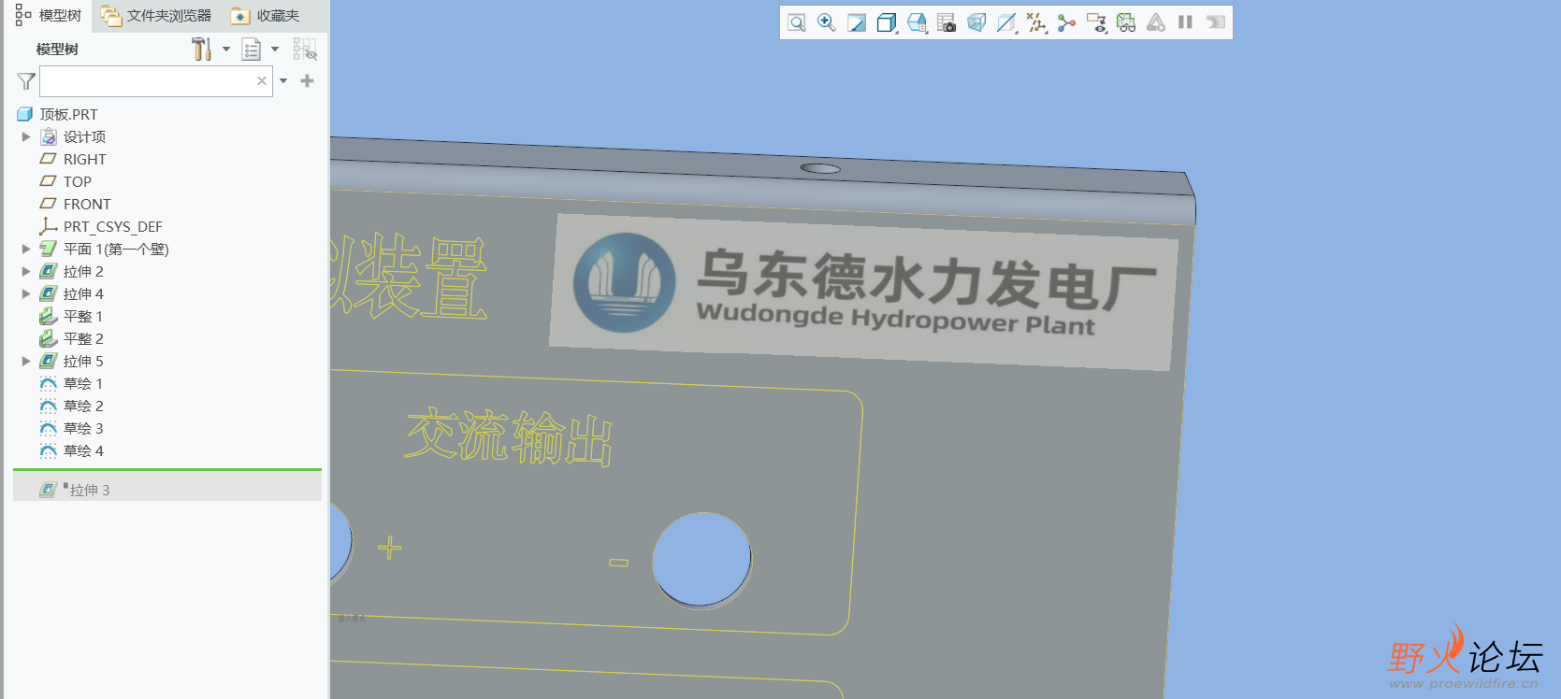Switch to the 收藏夹 tab
The image size is (1561, 699).
[266, 16]
